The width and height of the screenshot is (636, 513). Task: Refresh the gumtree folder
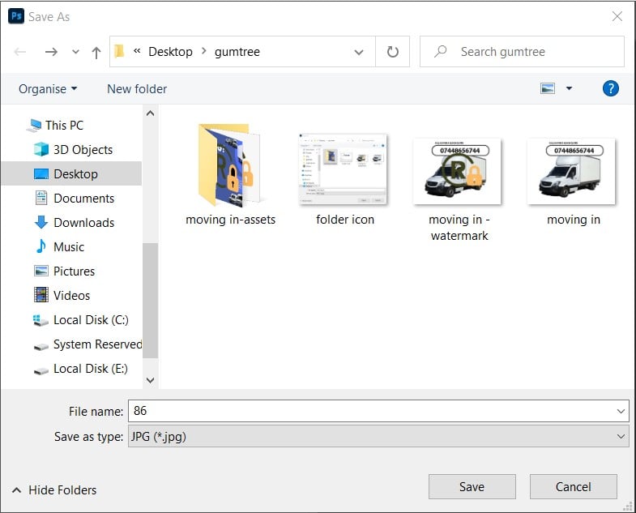coord(393,52)
